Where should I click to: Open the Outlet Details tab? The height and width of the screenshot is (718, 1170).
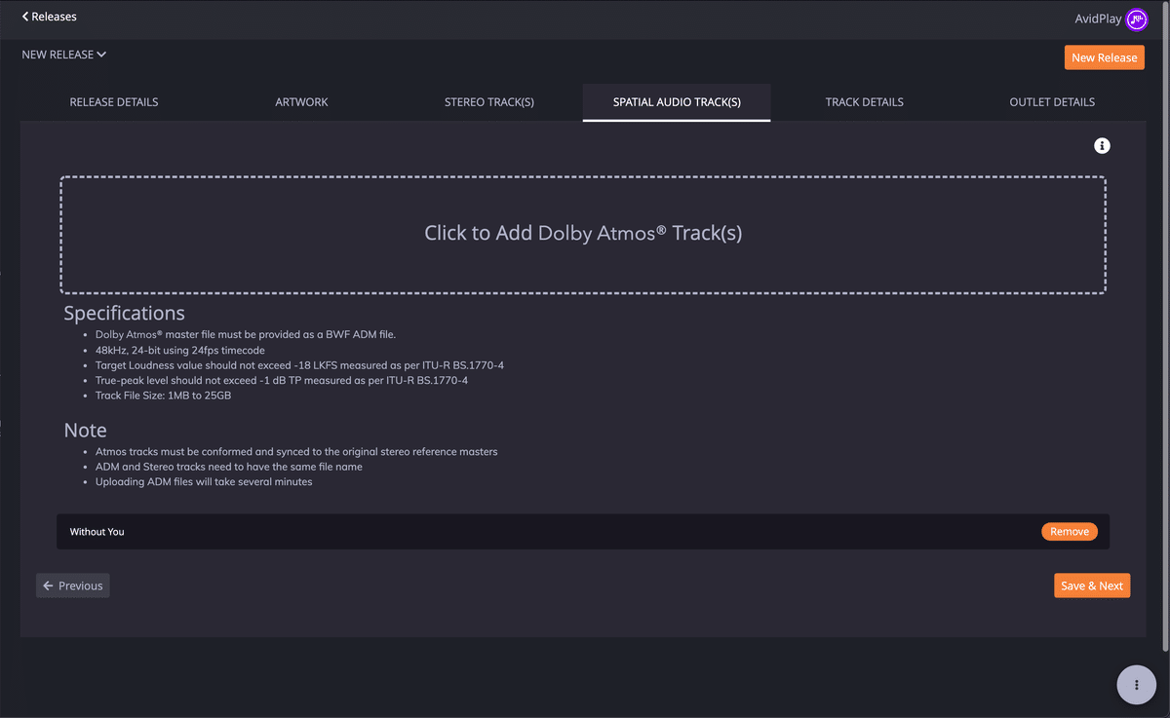pos(1052,102)
